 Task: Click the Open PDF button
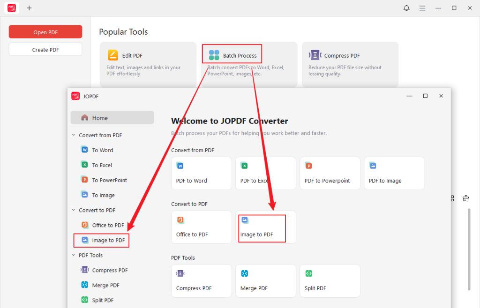[45, 31]
